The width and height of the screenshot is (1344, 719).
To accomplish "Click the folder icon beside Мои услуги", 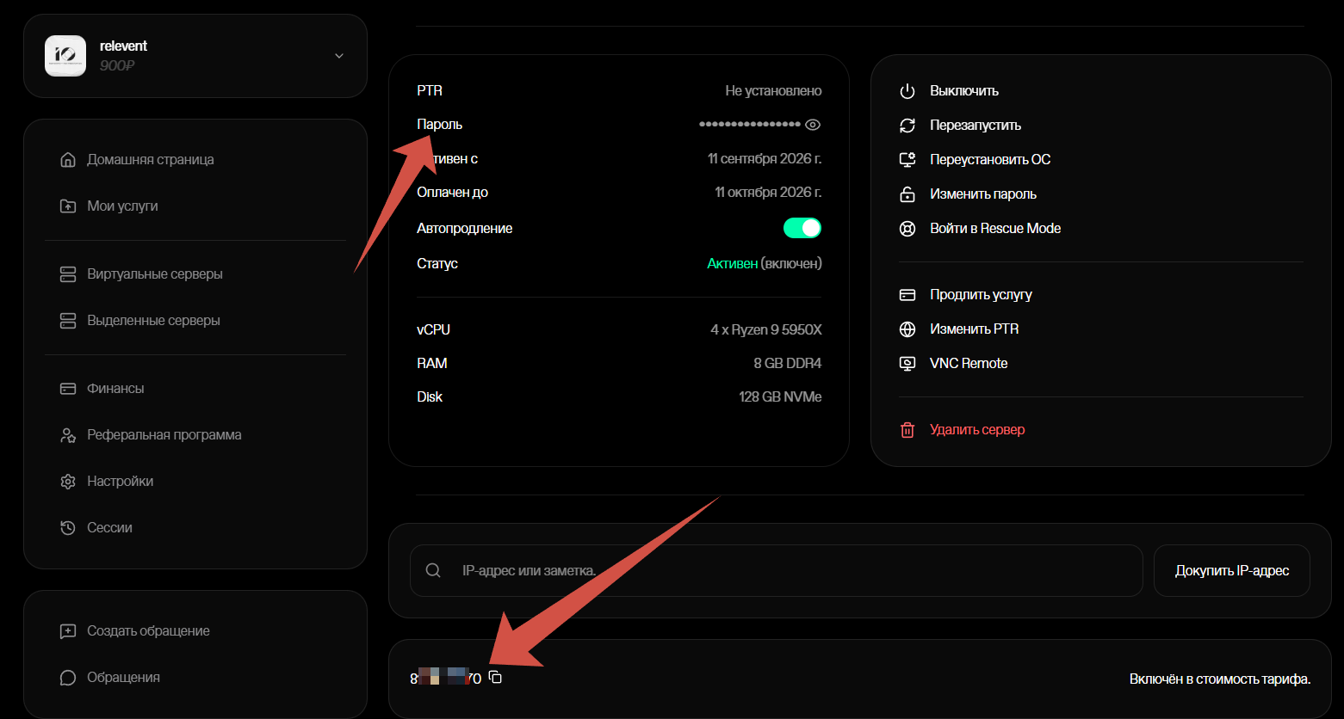I will pos(68,206).
